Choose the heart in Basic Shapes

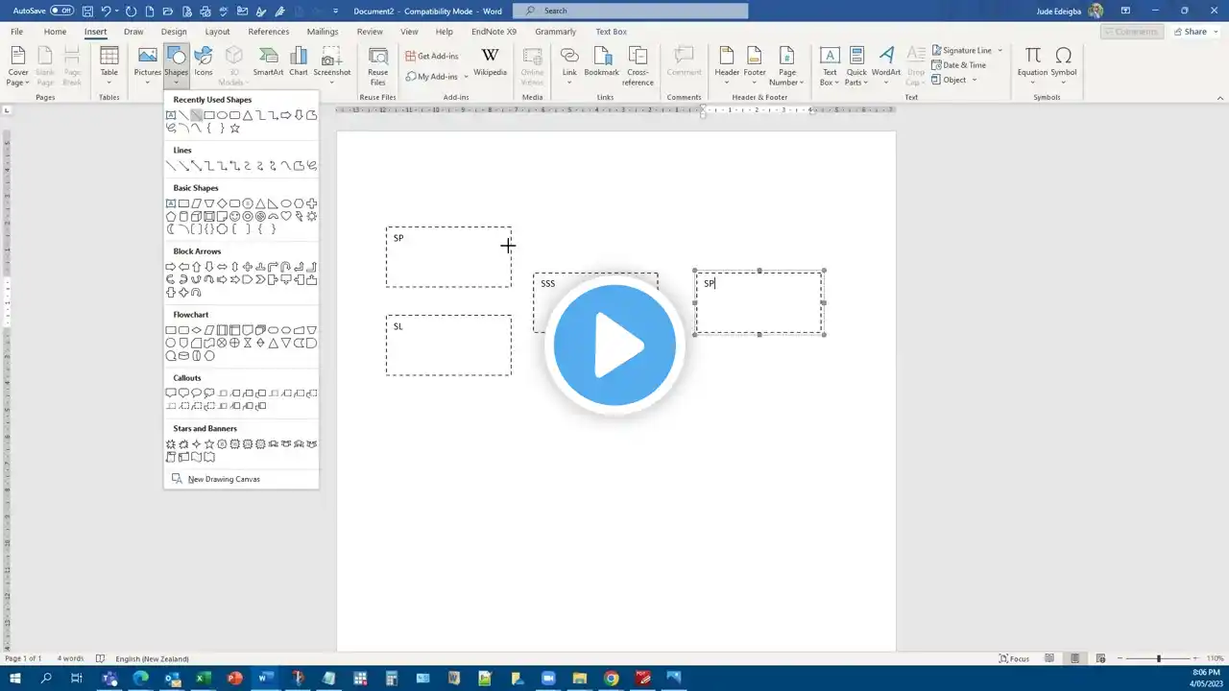286,216
